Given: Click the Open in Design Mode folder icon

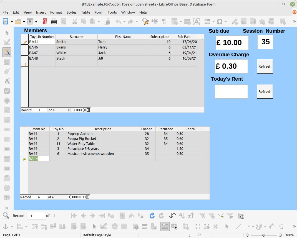Looking at the screenshot, I should (x=165, y=226).
